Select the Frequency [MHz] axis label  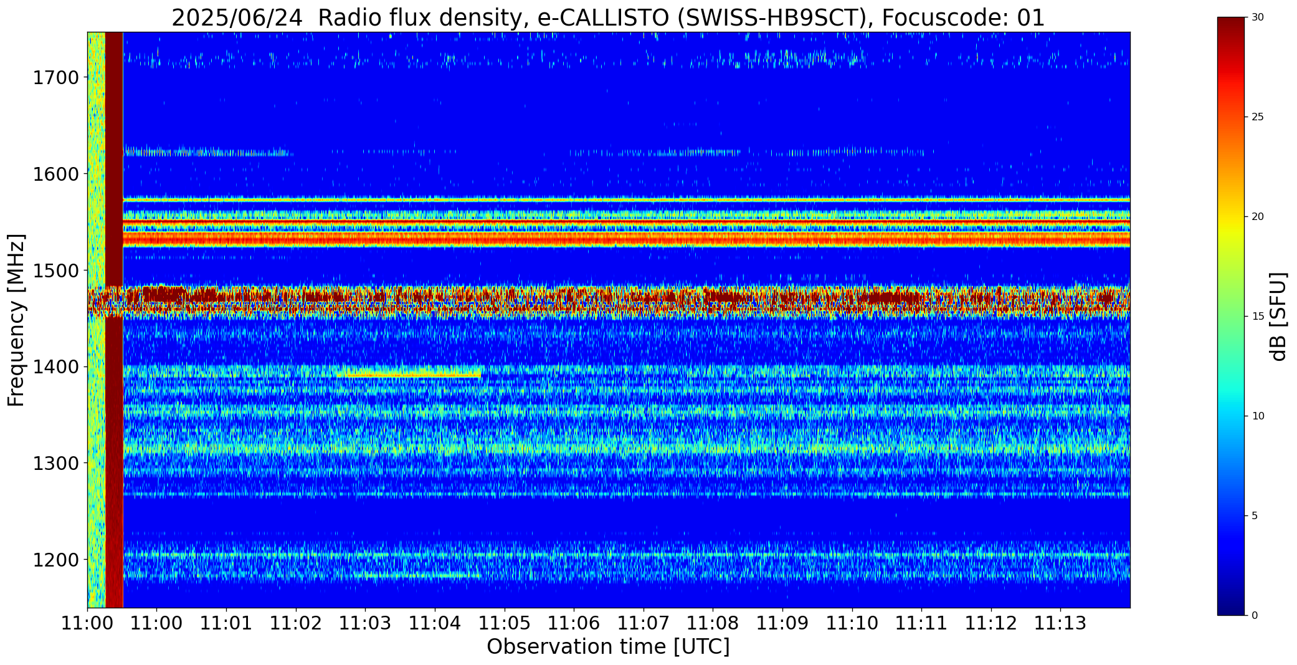[x=16, y=320]
